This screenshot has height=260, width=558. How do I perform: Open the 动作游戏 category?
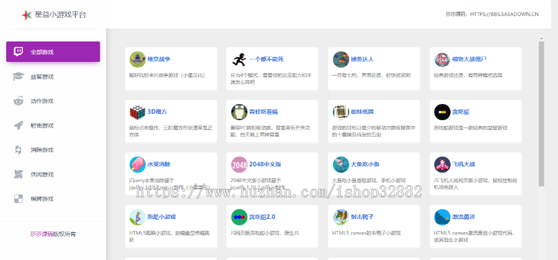[x=53, y=101]
